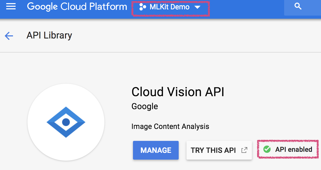Click the TRY THIS API button
This screenshot has width=321, height=170.
point(219,150)
